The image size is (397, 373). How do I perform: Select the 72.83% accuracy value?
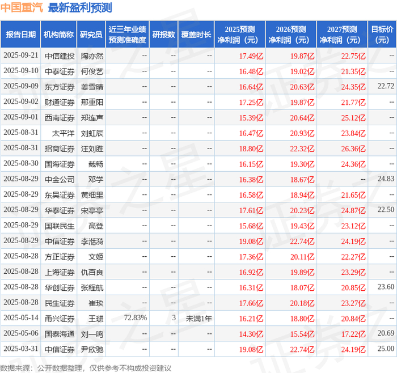click(x=136, y=318)
